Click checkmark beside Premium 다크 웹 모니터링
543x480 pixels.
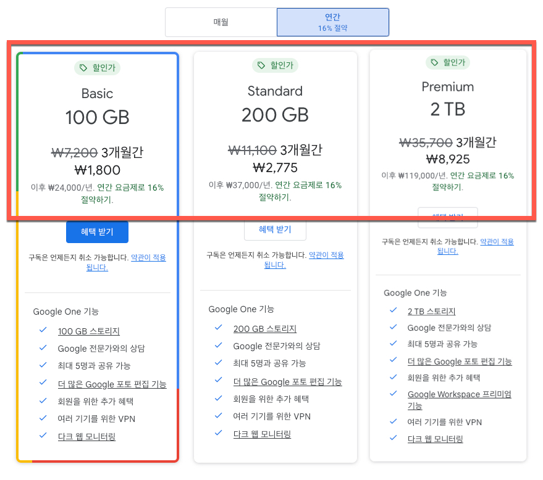[393, 437]
